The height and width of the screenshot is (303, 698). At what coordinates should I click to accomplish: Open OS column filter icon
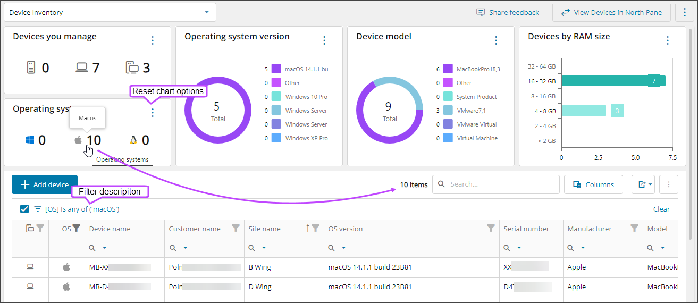click(x=76, y=228)
